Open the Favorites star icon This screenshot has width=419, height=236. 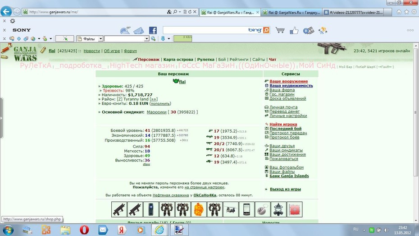[x=406, y=12]
